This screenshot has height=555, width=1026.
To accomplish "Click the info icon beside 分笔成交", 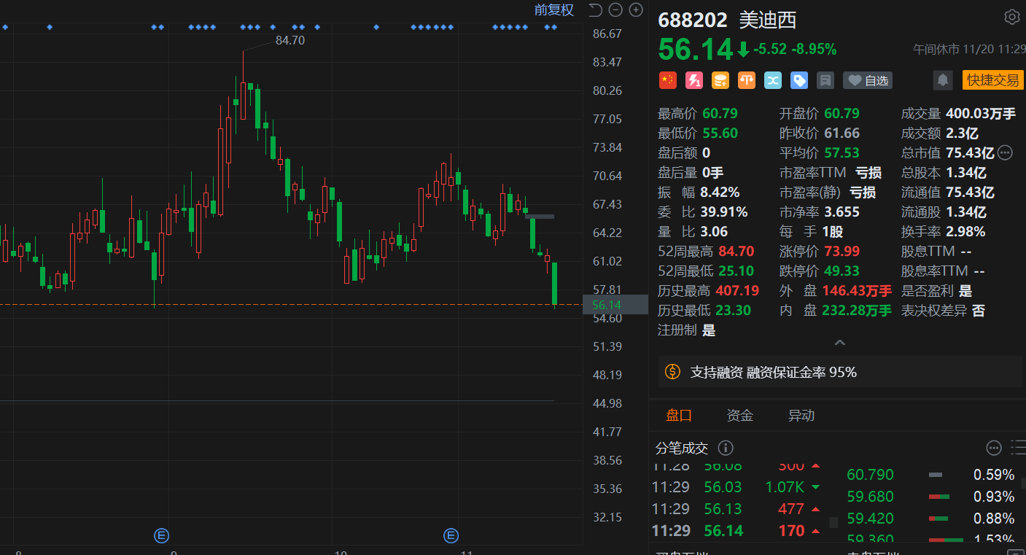I will click(x=726, y=448).
